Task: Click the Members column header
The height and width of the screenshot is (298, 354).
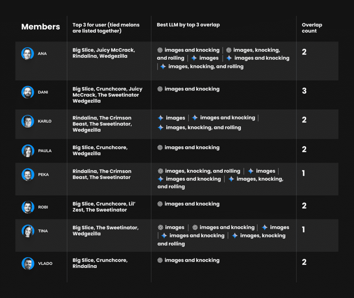Action: tap(40, 27)
